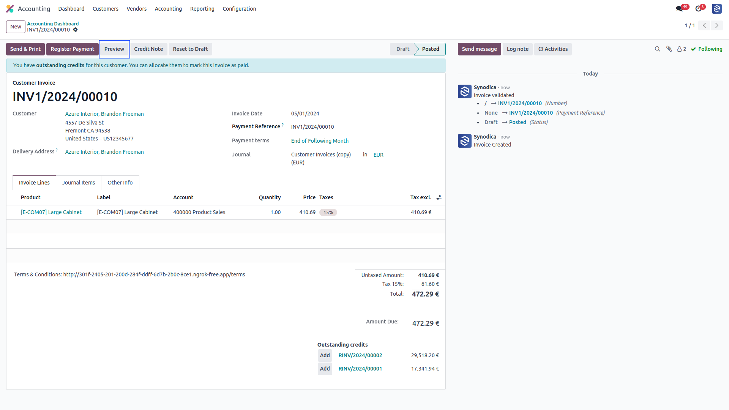Click the Customer Invoices (copy) journal value

pyautogui.click(x=321, y=158)
